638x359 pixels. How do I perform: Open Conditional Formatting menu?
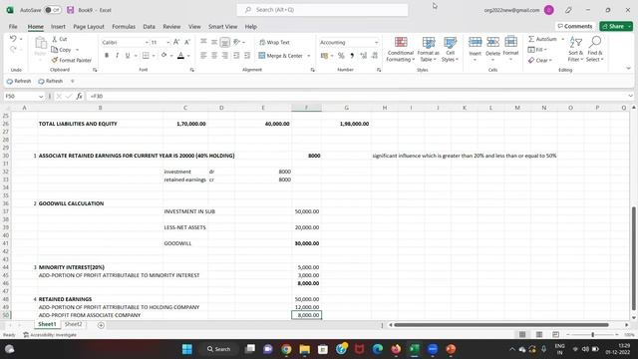tap(401, 49)
